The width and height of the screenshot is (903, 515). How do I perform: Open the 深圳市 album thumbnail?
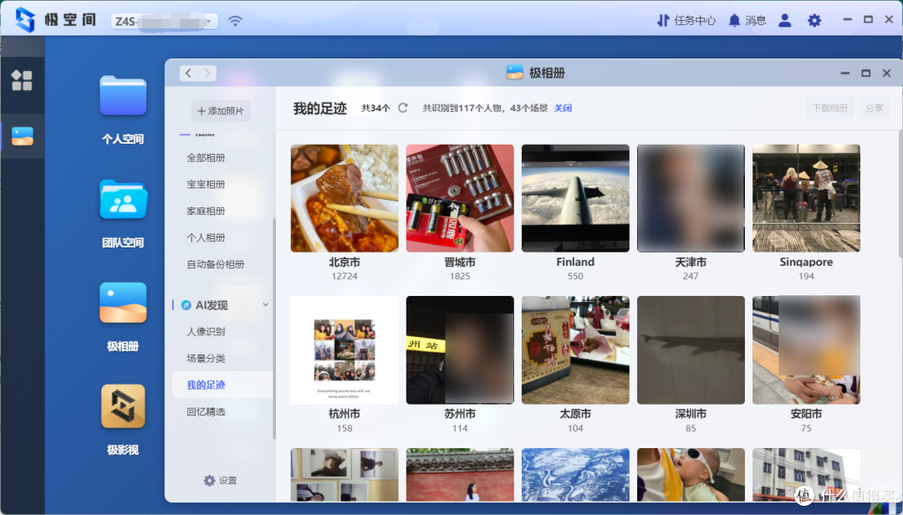[691, 350]
